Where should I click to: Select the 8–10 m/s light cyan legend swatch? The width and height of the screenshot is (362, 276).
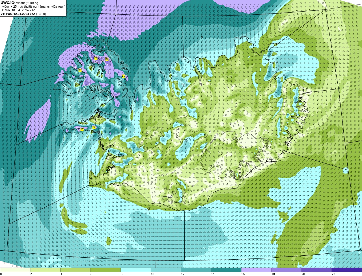point(136,270)
